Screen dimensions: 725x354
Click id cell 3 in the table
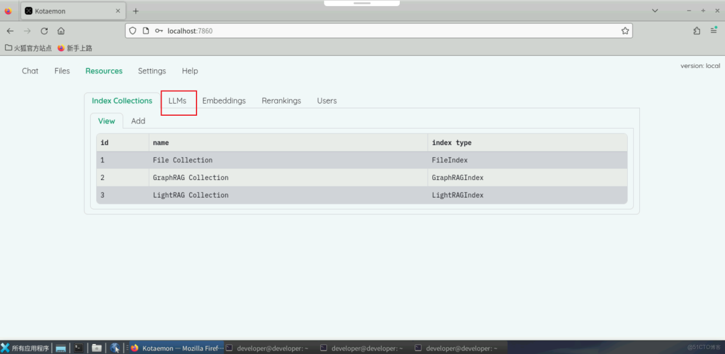pyautogui.click(x=122, y=195)
